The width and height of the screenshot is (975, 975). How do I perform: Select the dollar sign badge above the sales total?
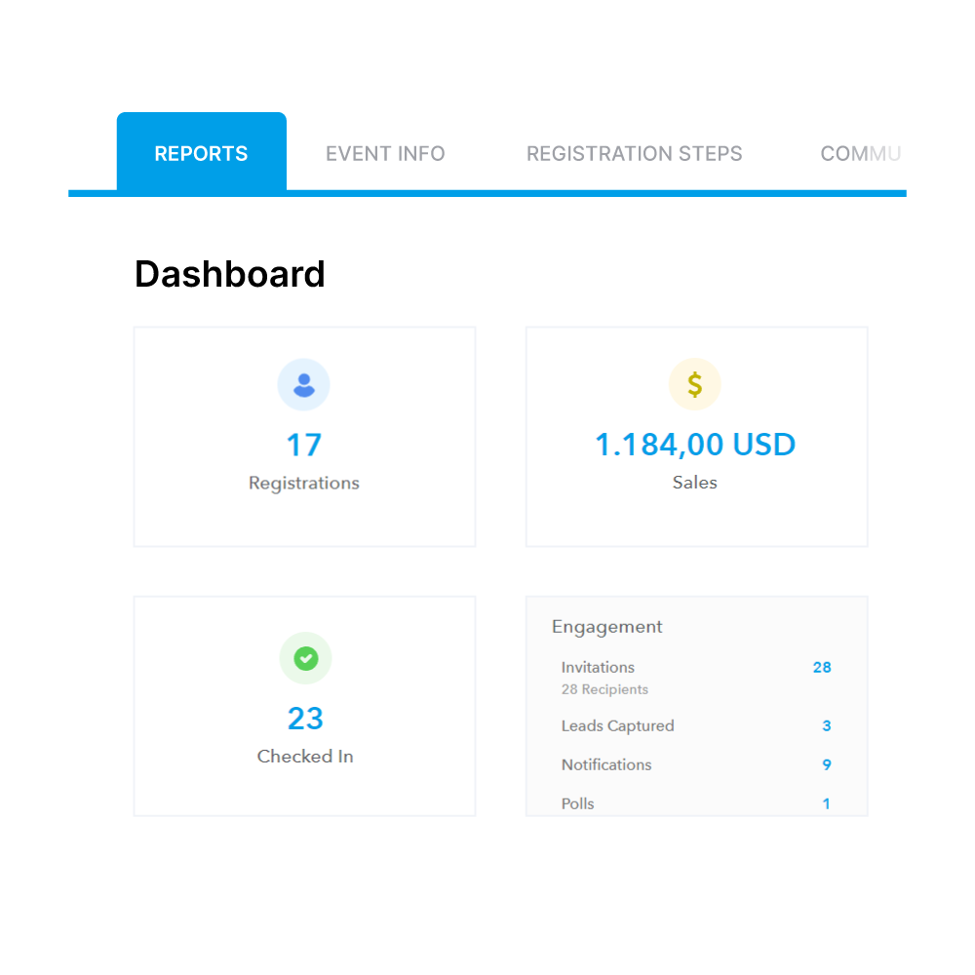click(695, 384)
